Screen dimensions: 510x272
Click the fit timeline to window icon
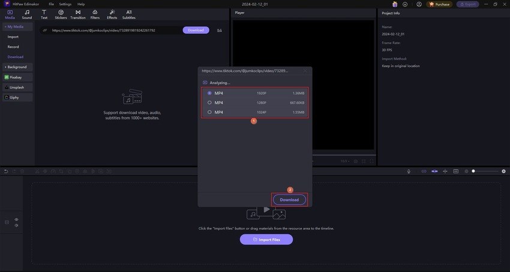click(x=456, y=171)
